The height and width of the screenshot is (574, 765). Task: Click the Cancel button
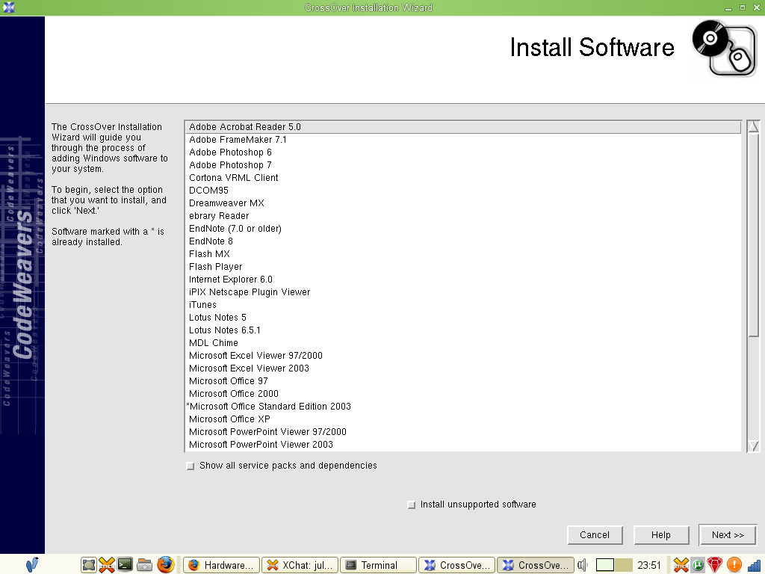click(595, 535)
